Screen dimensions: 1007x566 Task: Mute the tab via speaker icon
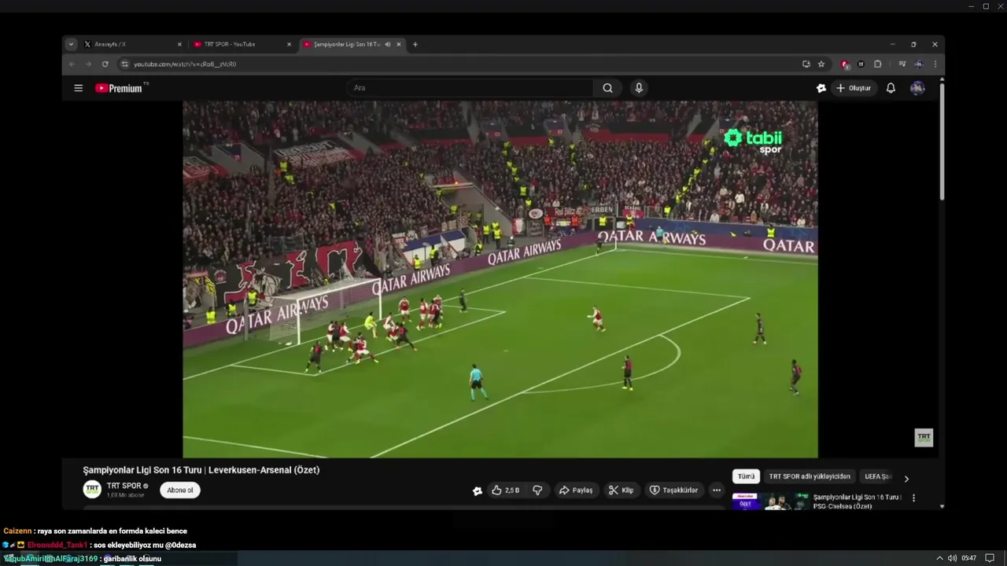pyautogui.click(x=387, y=44)
